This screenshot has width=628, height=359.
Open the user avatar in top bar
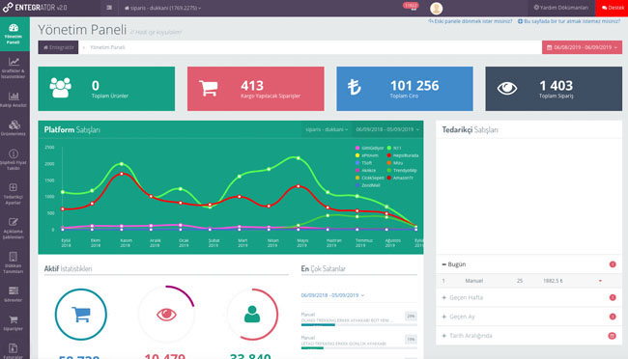click(436, 8)
